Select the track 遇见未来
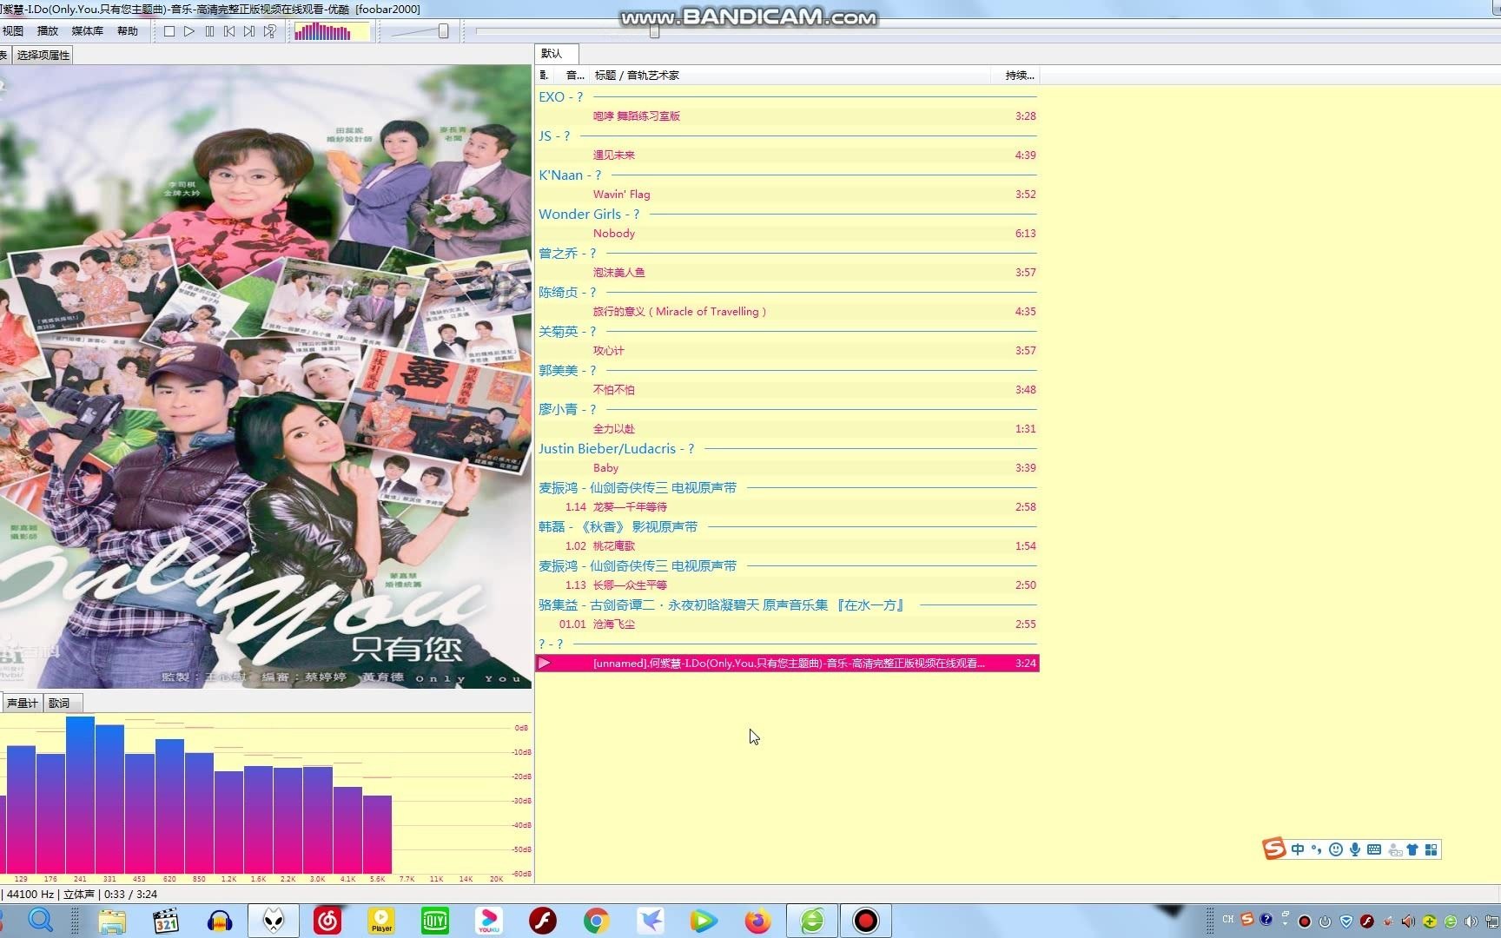Viewport: 1501px width, 938px height. pos(787,155)
